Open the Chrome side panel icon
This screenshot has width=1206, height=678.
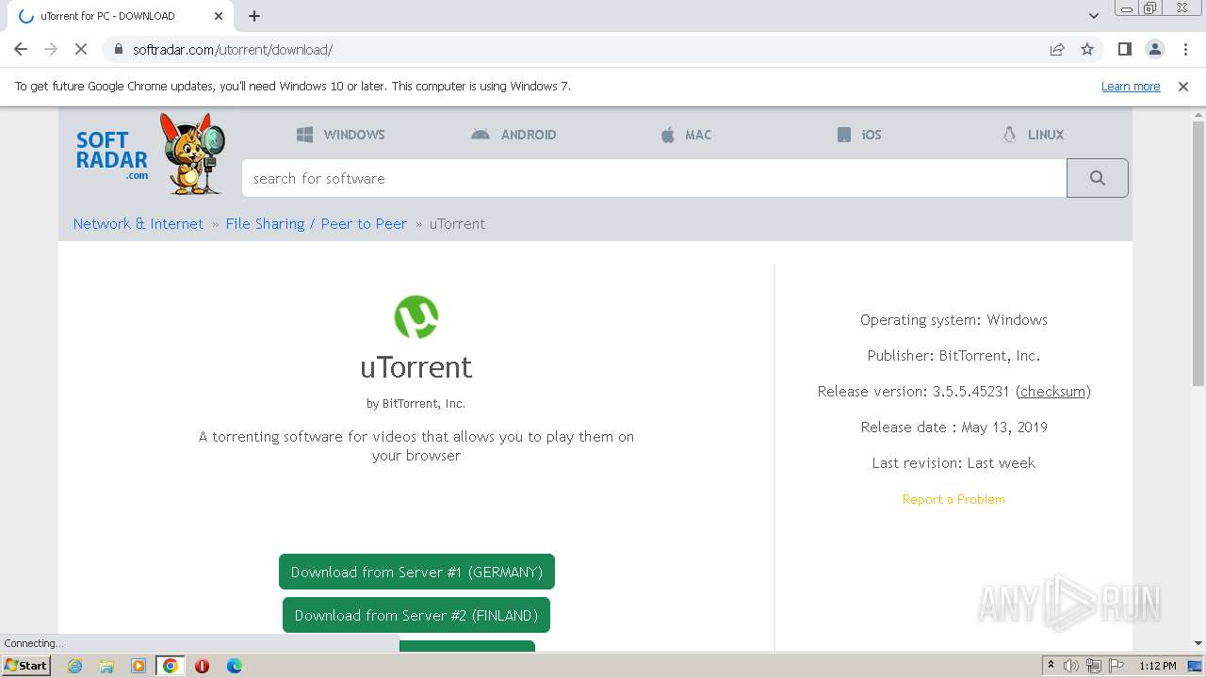1124,49
